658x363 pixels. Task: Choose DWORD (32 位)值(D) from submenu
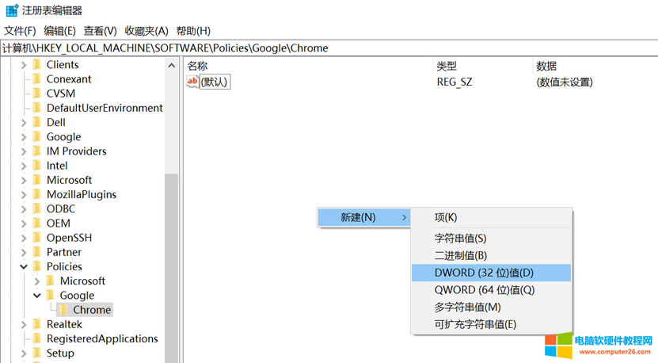[x=484, y=273]
